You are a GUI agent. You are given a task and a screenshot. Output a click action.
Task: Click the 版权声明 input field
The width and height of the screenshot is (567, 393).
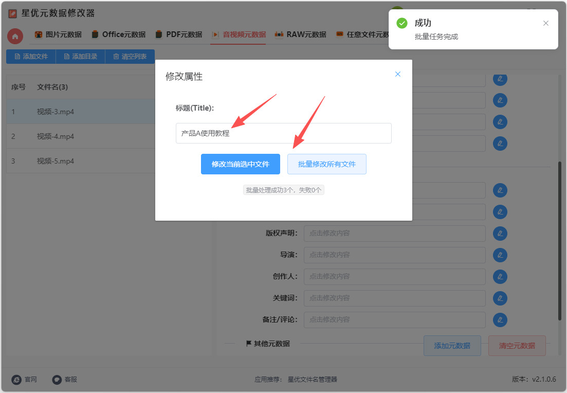pos(394,234)
